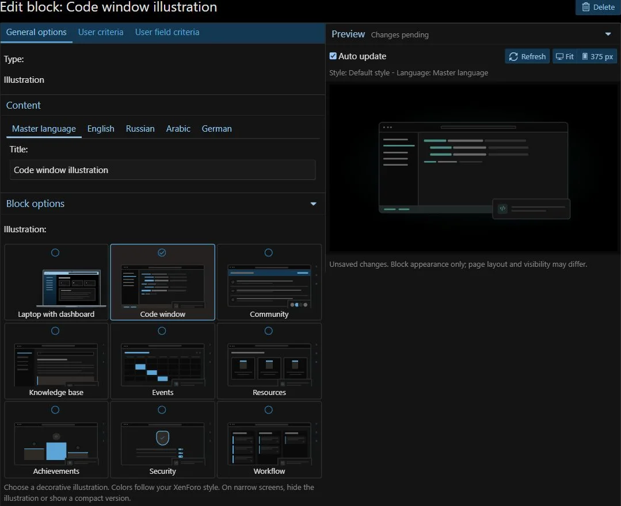Click the Achievements podium illustration thumbnail

point(56,444)
